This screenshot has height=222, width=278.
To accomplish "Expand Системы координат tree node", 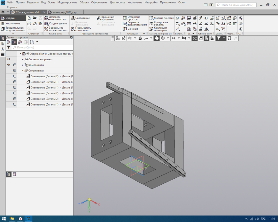I will 23,59.
